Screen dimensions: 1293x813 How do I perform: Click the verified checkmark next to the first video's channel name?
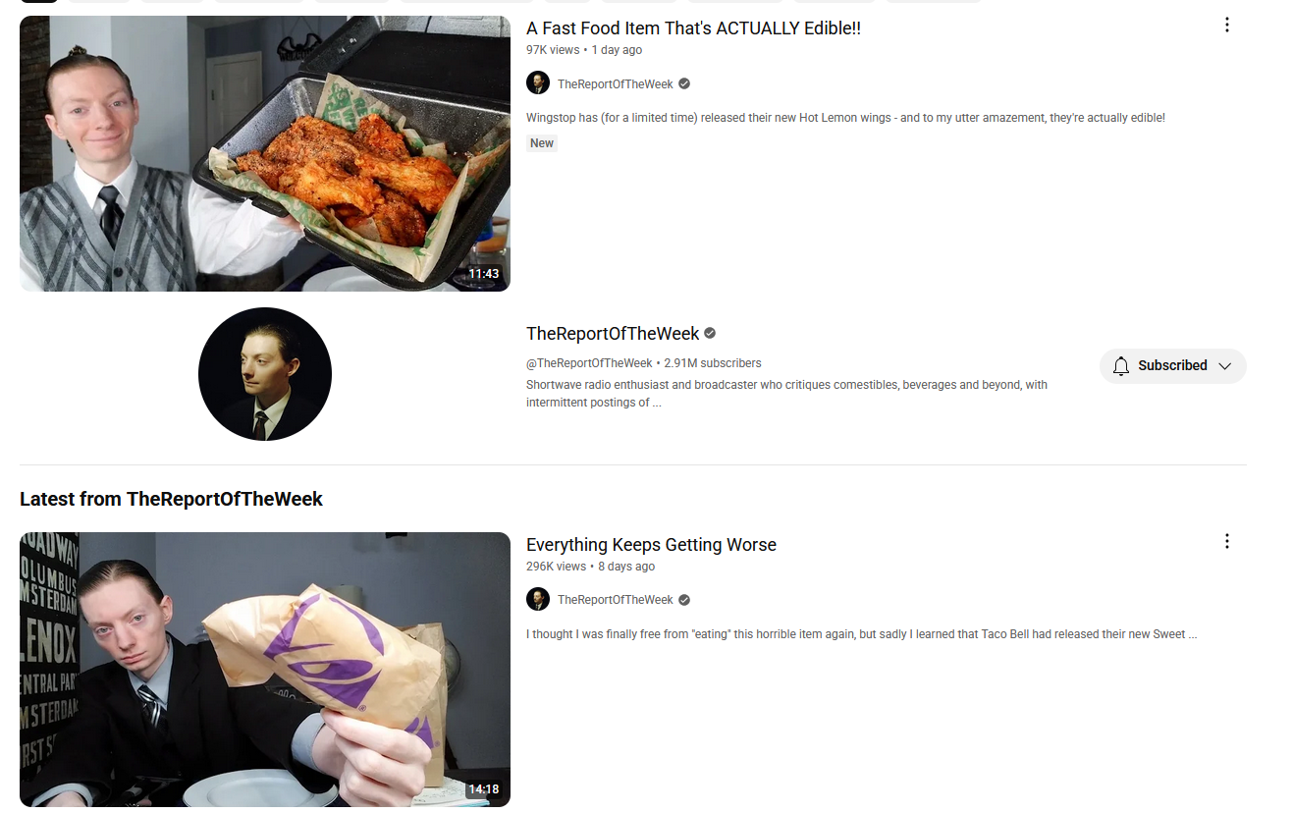684,84
